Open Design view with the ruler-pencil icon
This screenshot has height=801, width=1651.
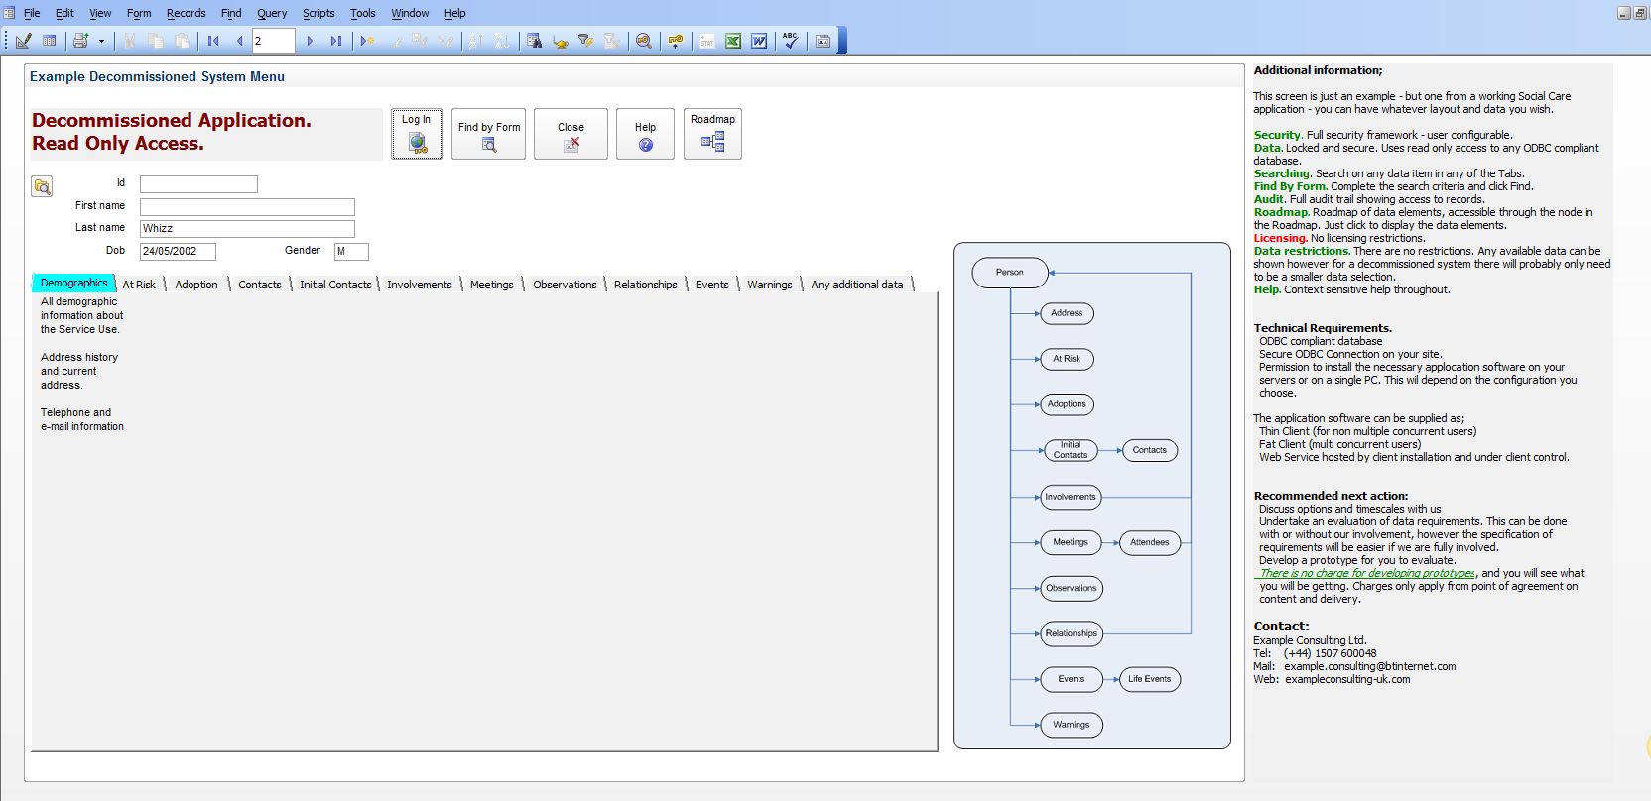click(23, 41)
